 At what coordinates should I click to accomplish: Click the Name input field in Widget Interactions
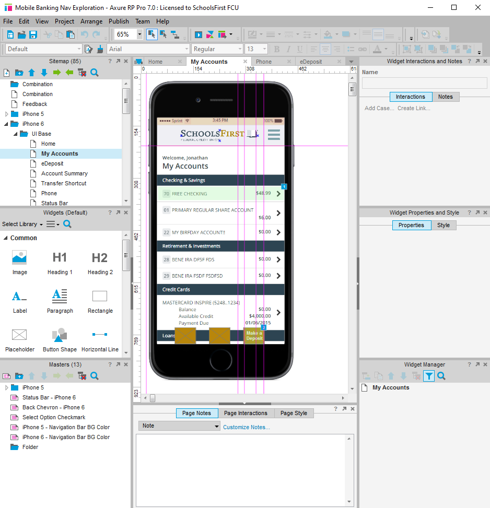(424, 82)
